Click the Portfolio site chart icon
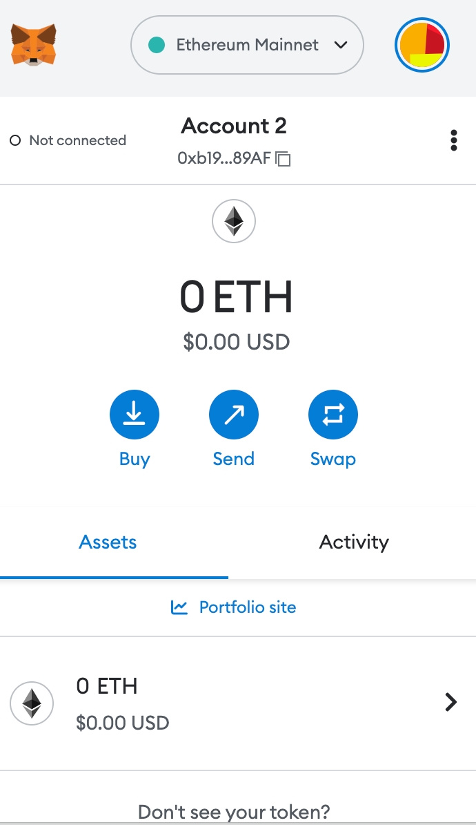Image resolution: width=476 pixels, height=825 pixels. [x=179, y=607]
